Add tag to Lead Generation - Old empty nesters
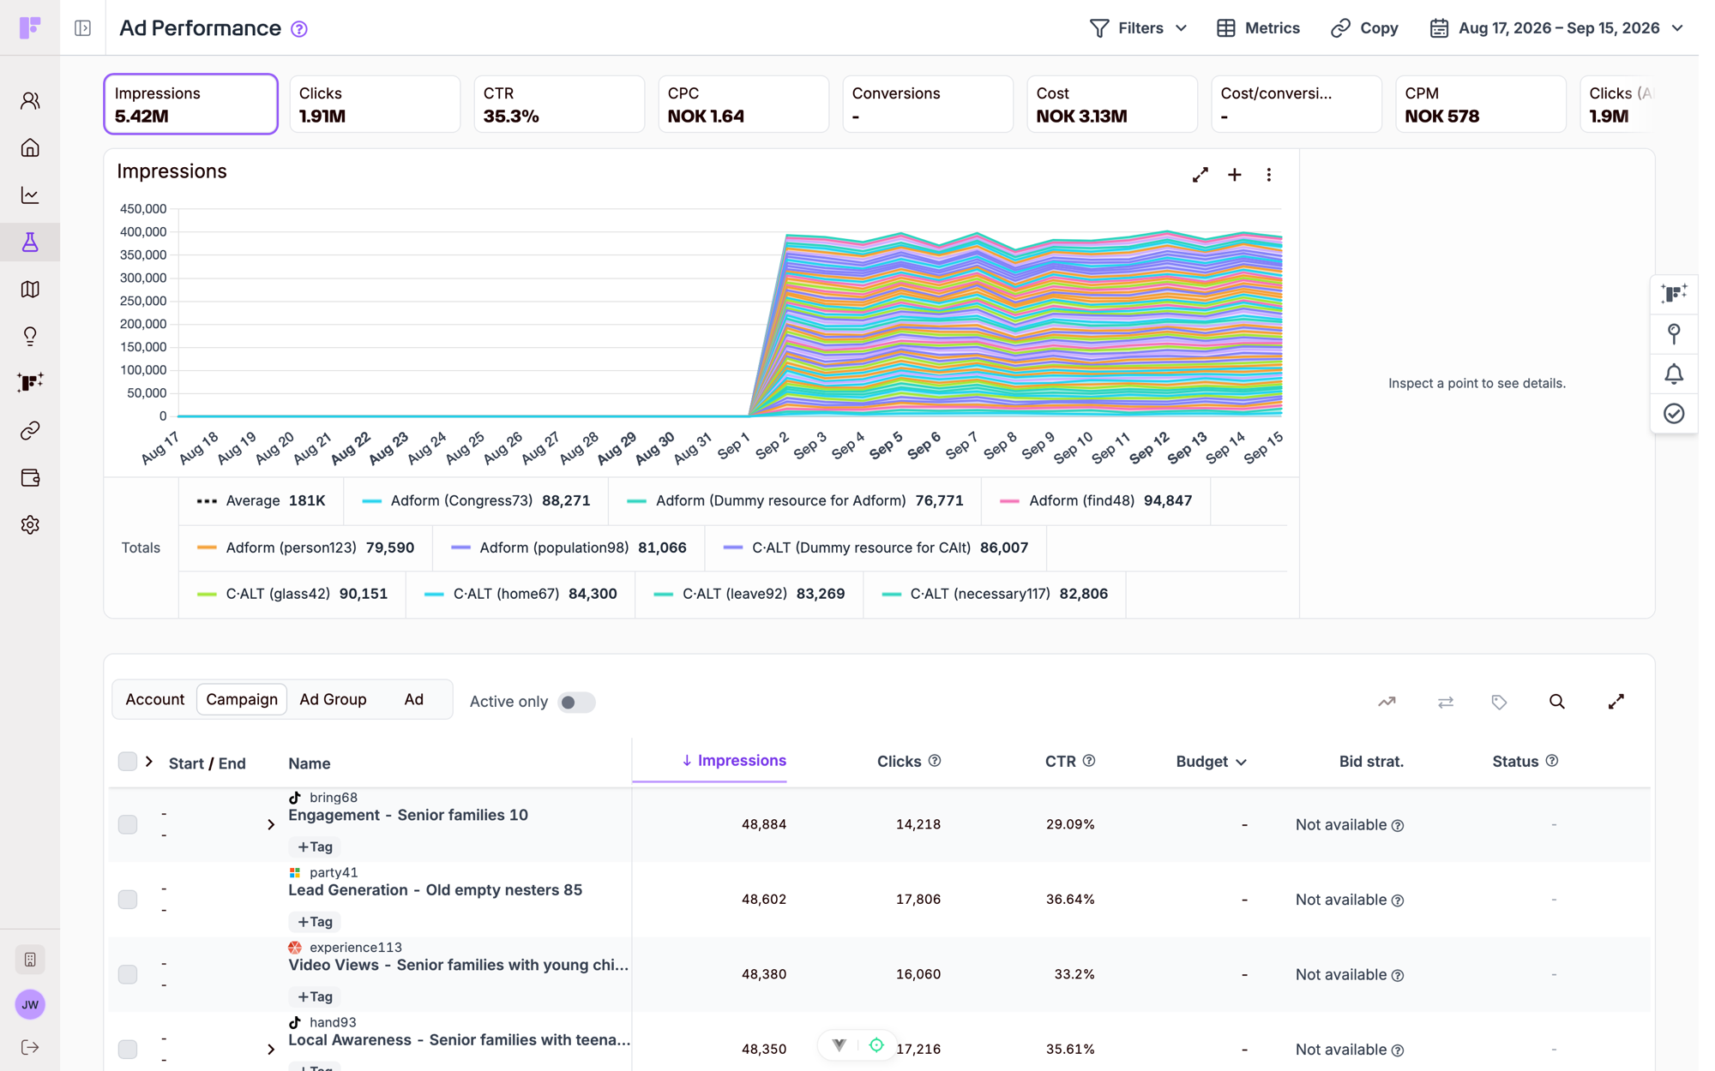The image size is (1715, 1071). [x=315, y=922]
